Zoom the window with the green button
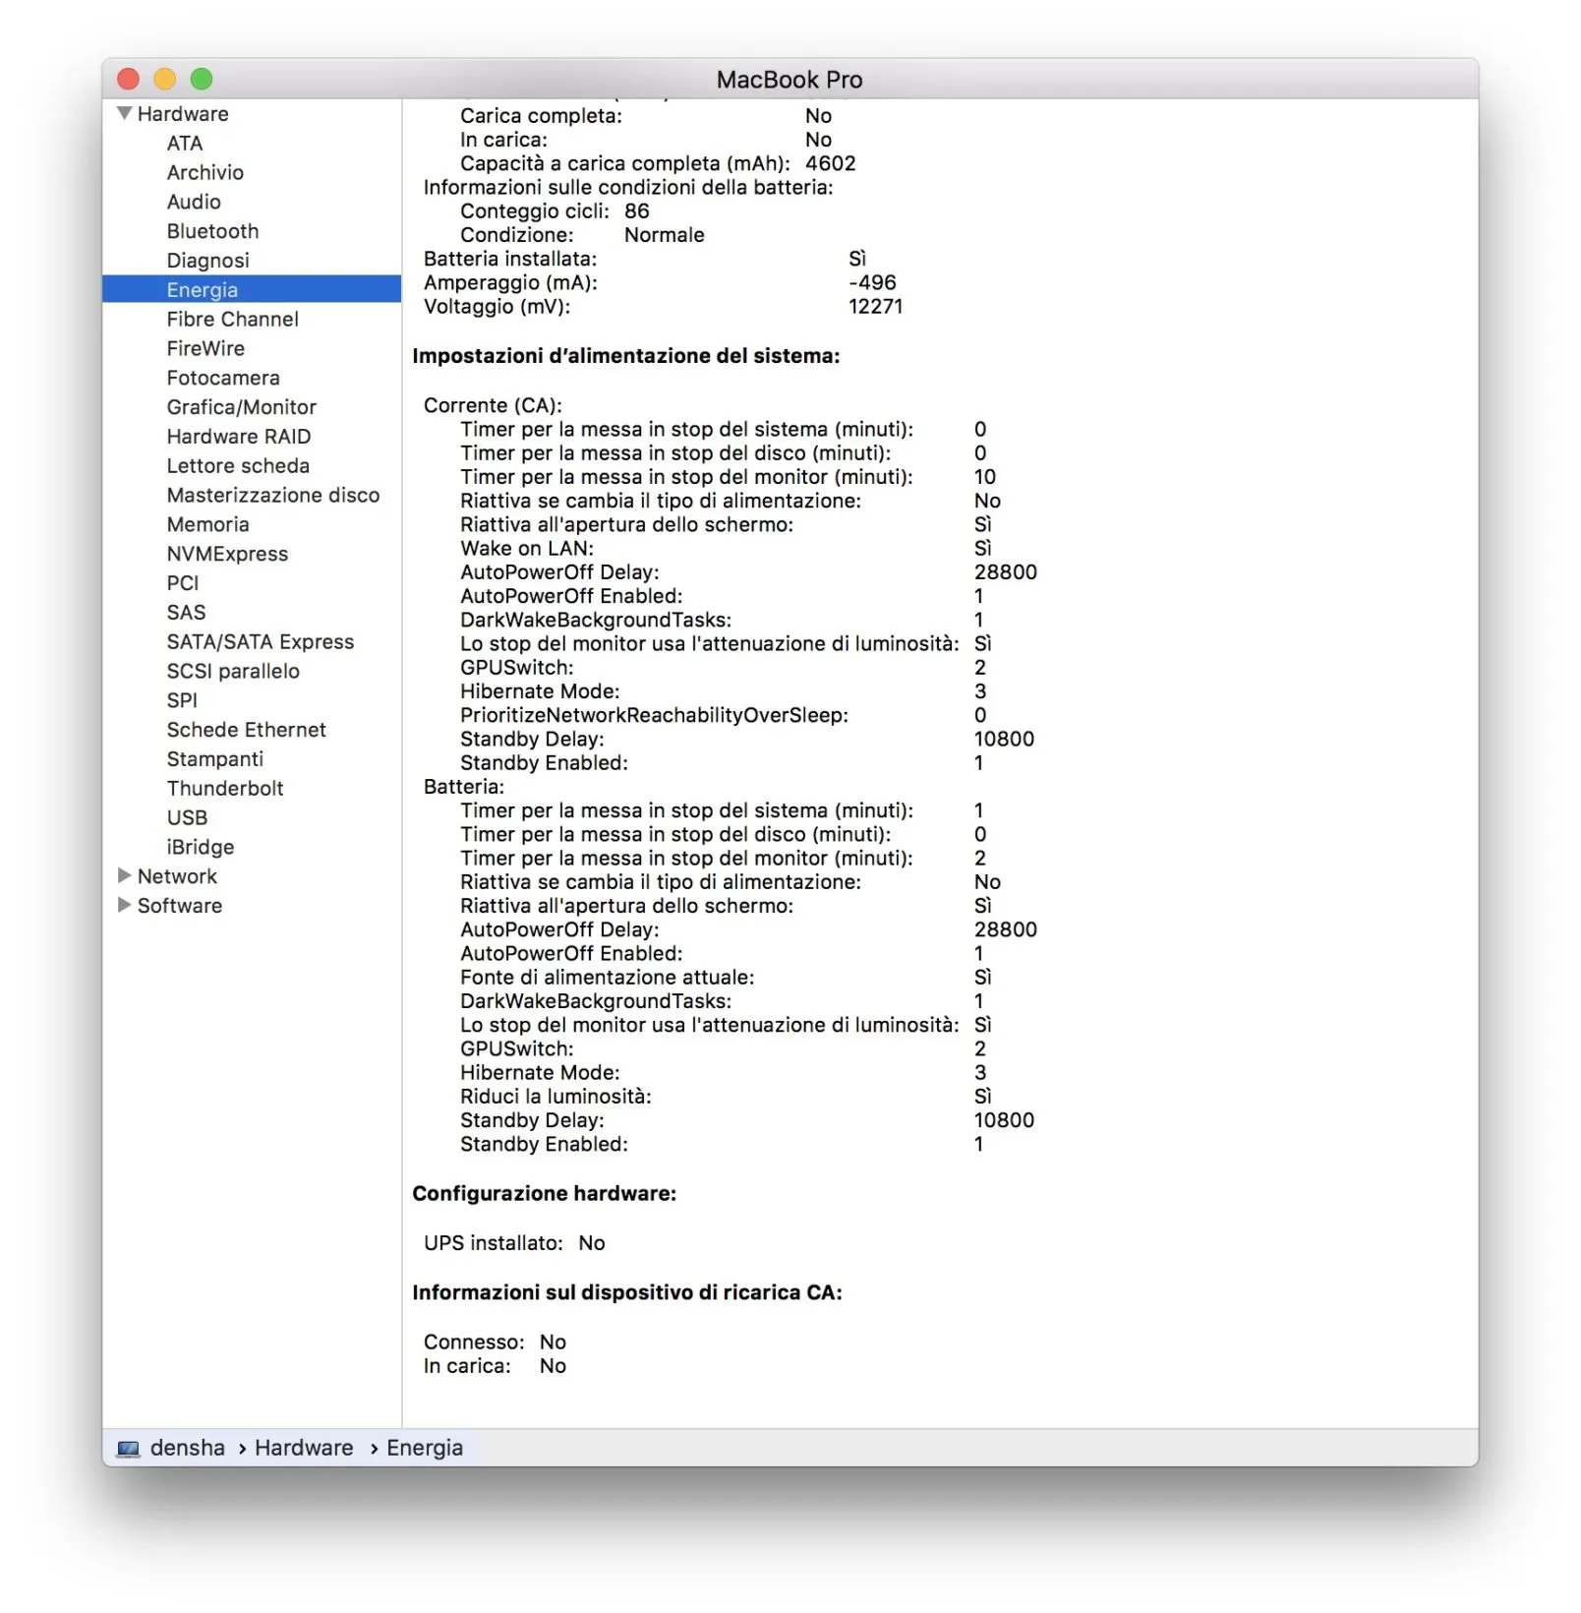The image size is (1581, 1613). point(202,79)
